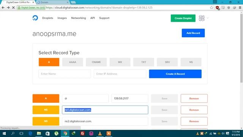Select the MX record type

click(x=120, y=62)
